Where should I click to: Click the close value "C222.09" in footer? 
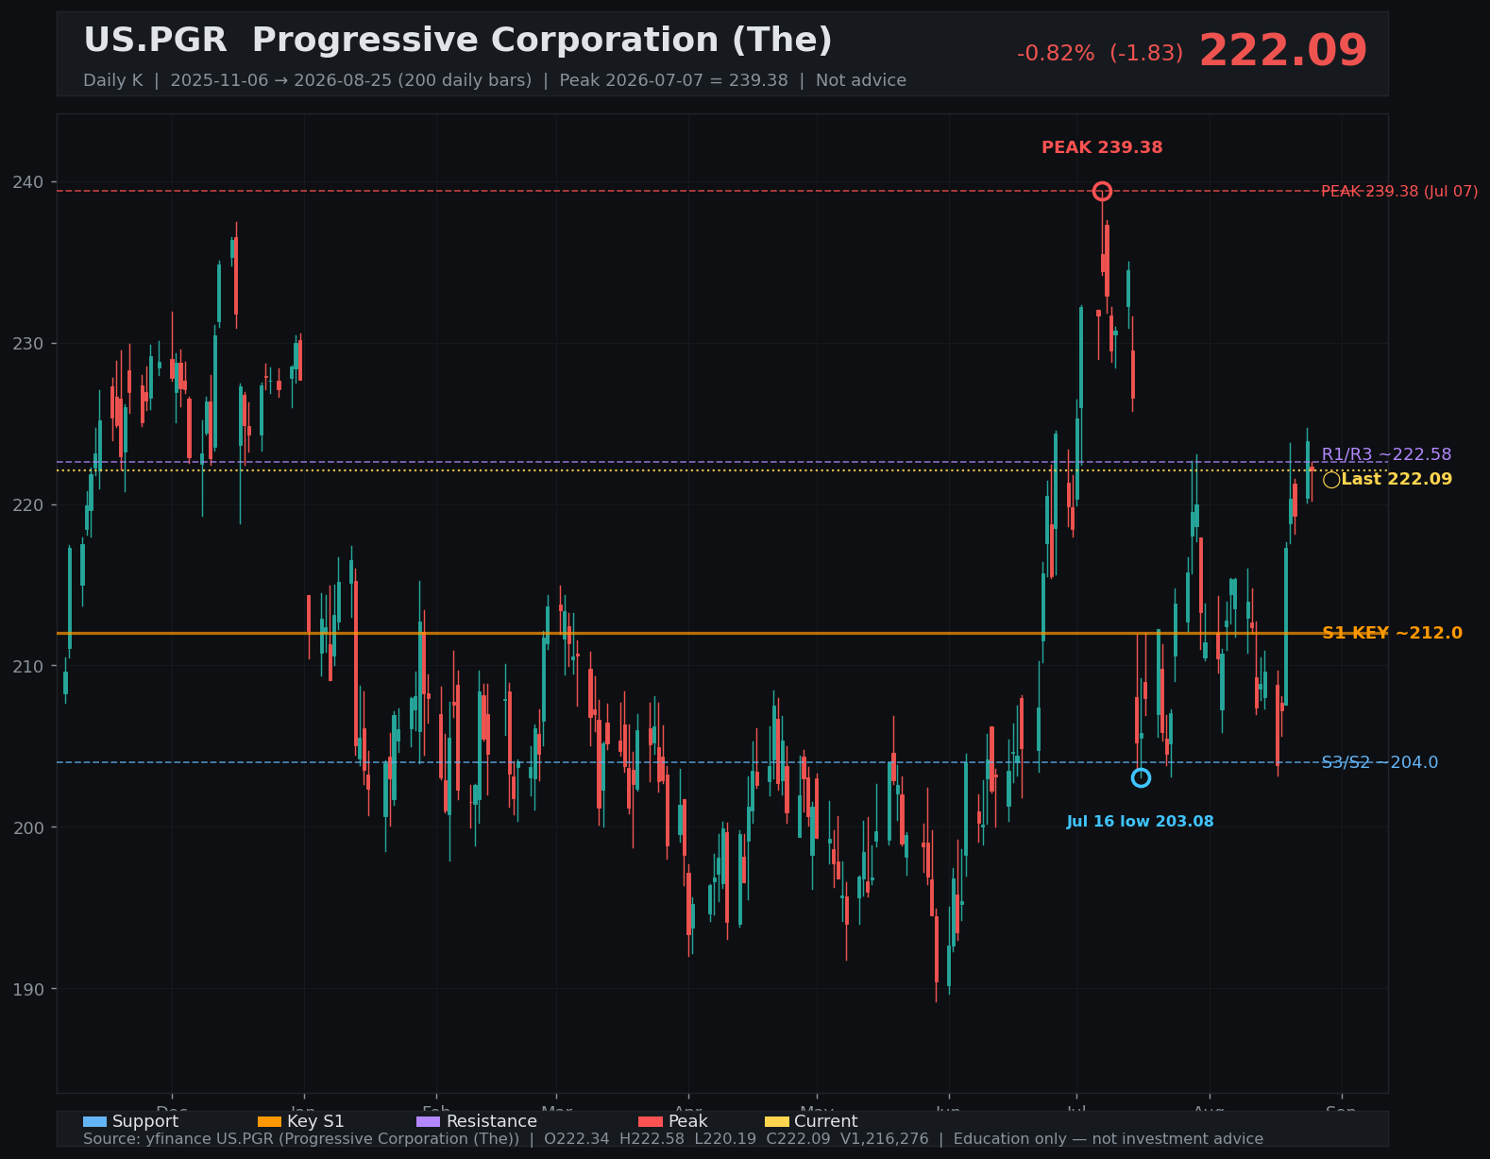tap(799, 1139)
